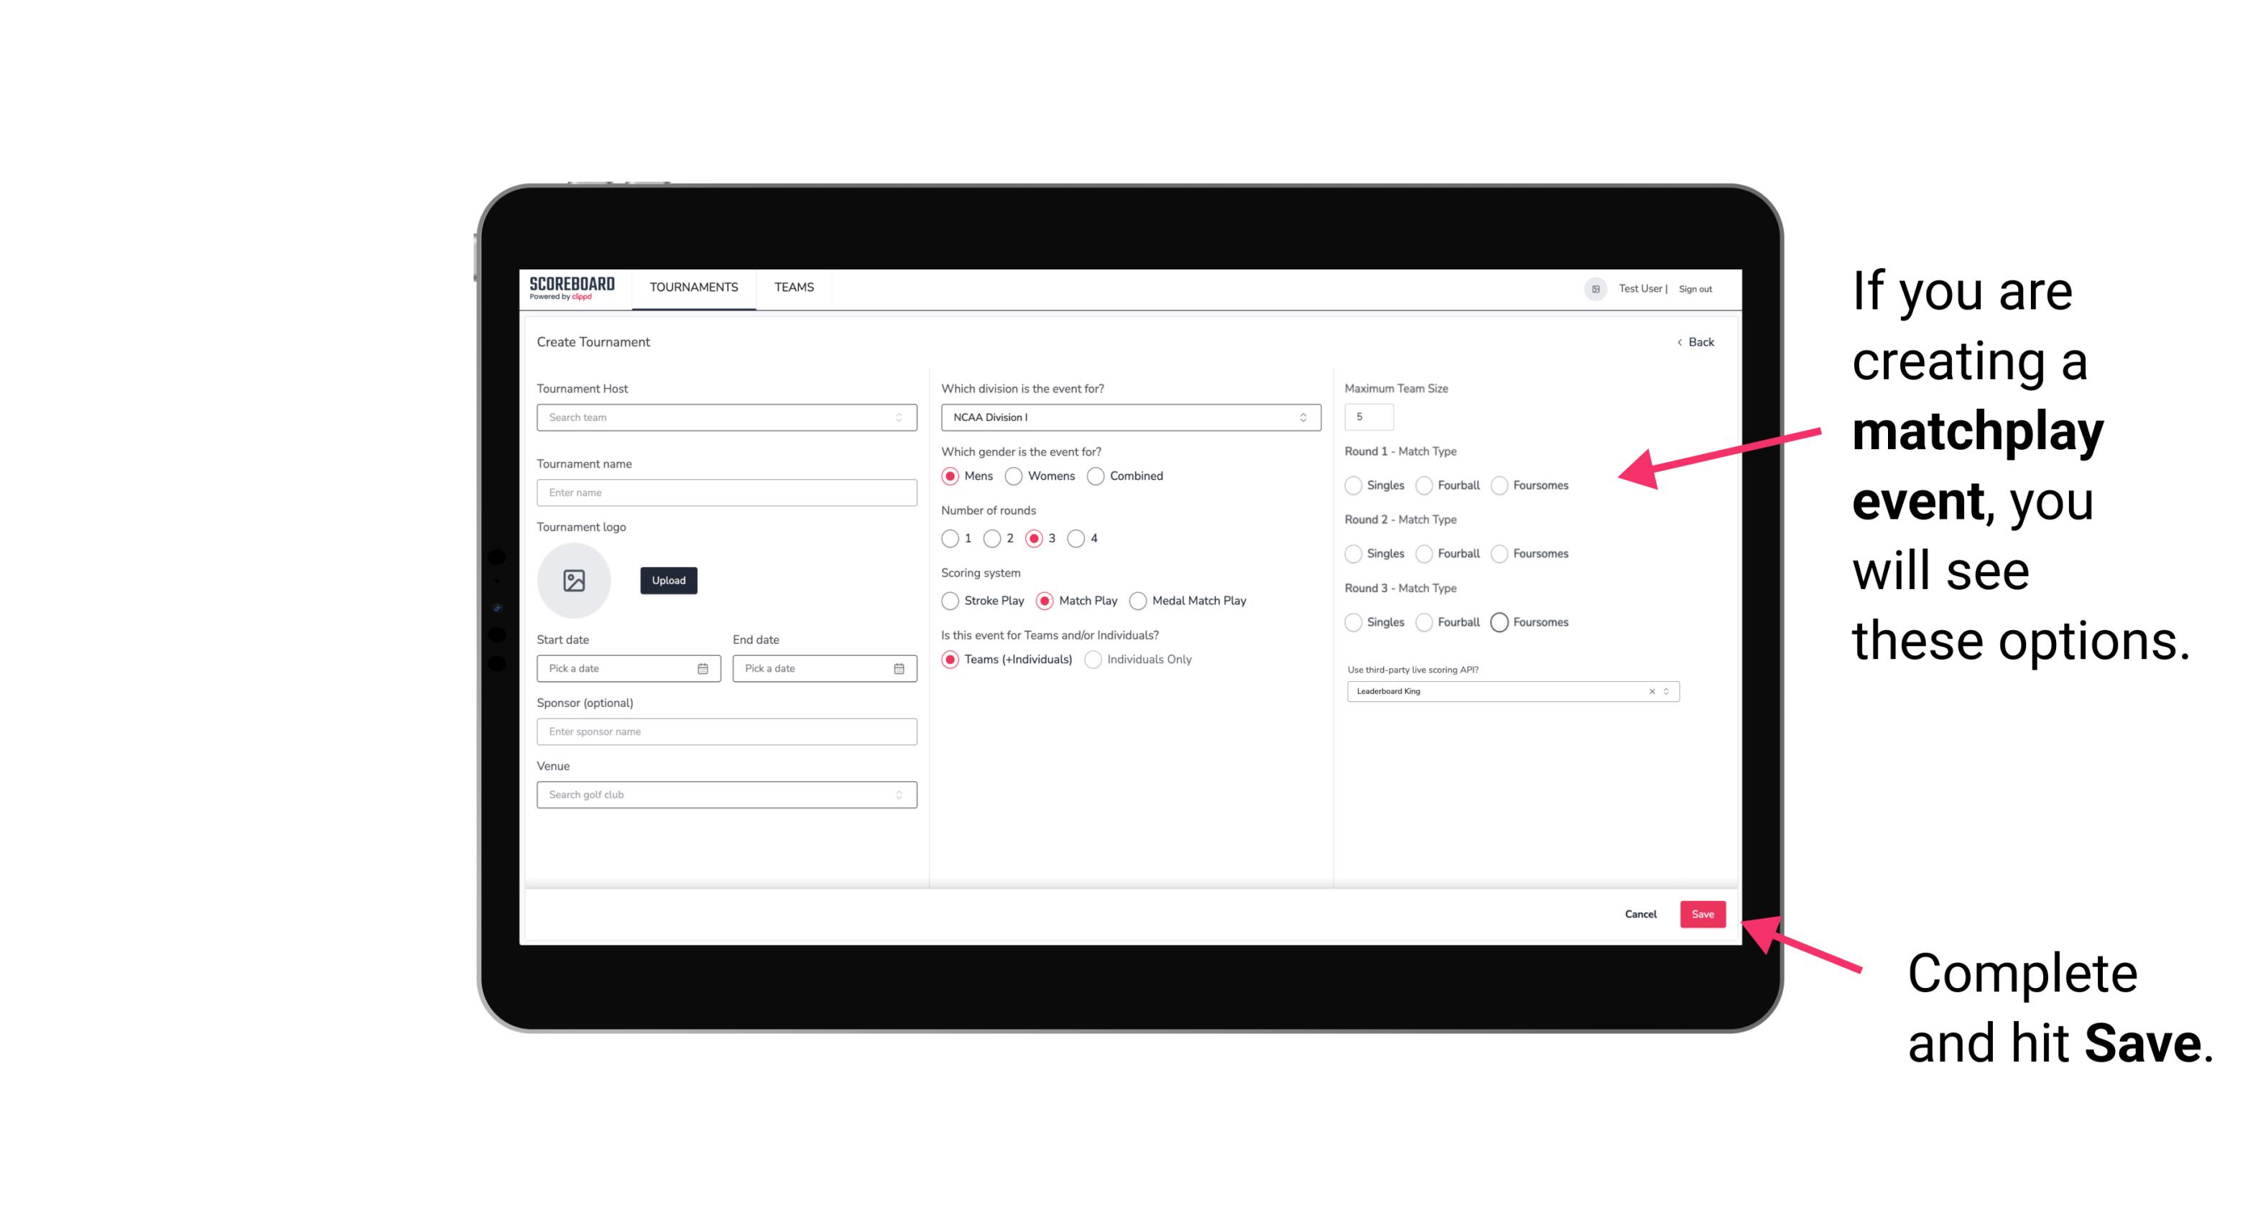Click the Venue search dropdown icon
The image size is (2258, 1215).
899,795
